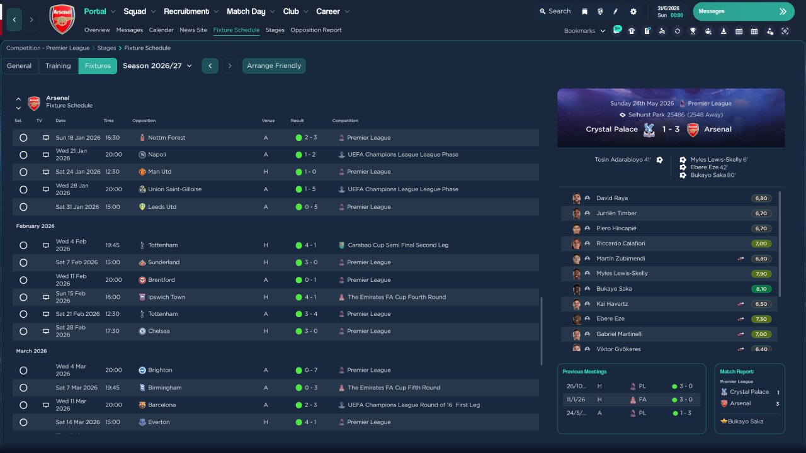Click David Raya's face portrait
Viewport: 806px width, 453px height.
pos(576,198)
